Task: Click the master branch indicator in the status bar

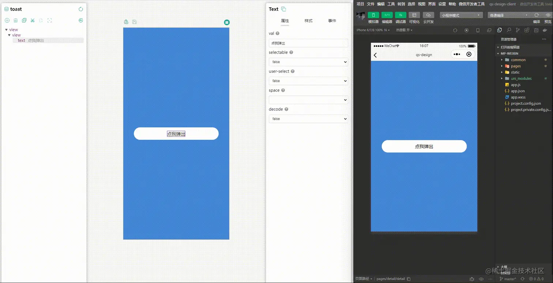Action: 508,279
